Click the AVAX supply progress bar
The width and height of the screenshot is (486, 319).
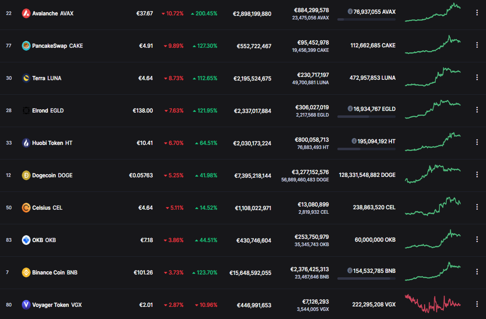click(x=367, y=19)
